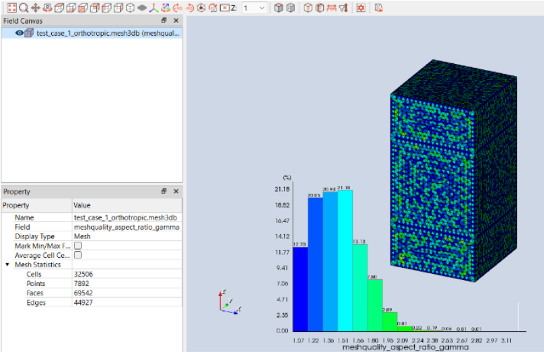
Task: Float the Field Canvas panel
Action: tap(164, 21)
